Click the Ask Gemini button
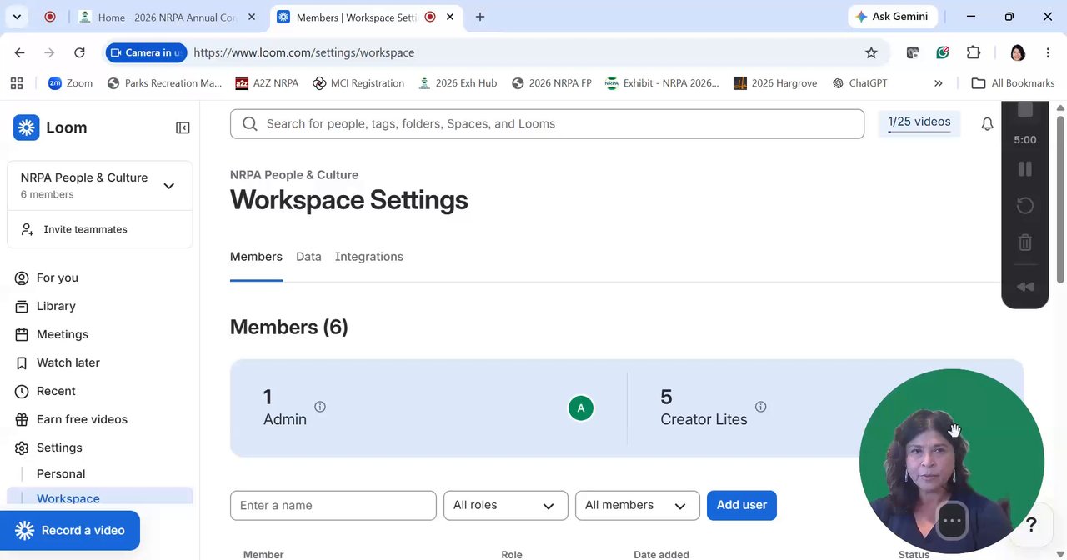This screenshot has height=560, width=1067. pos(893,17)
